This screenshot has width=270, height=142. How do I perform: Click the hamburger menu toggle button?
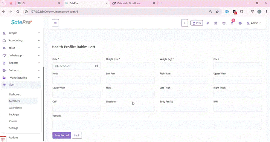(55, 23)
